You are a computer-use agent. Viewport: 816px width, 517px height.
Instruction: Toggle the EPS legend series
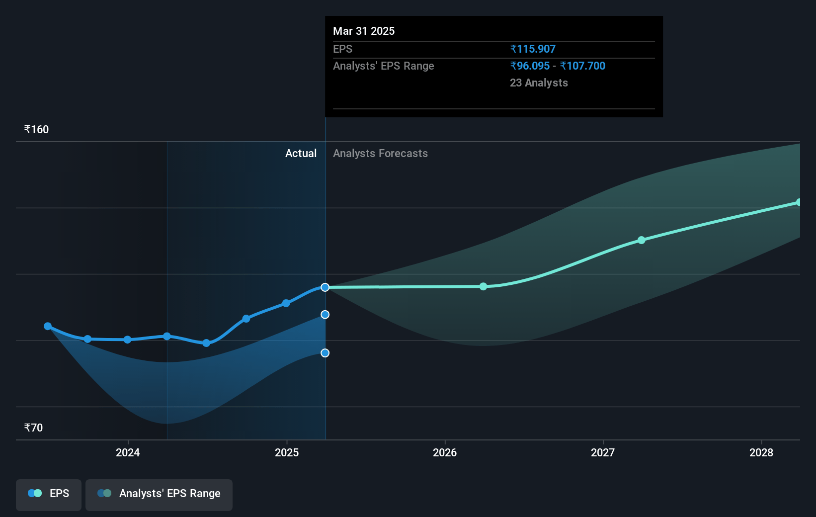tap(49, 495)
